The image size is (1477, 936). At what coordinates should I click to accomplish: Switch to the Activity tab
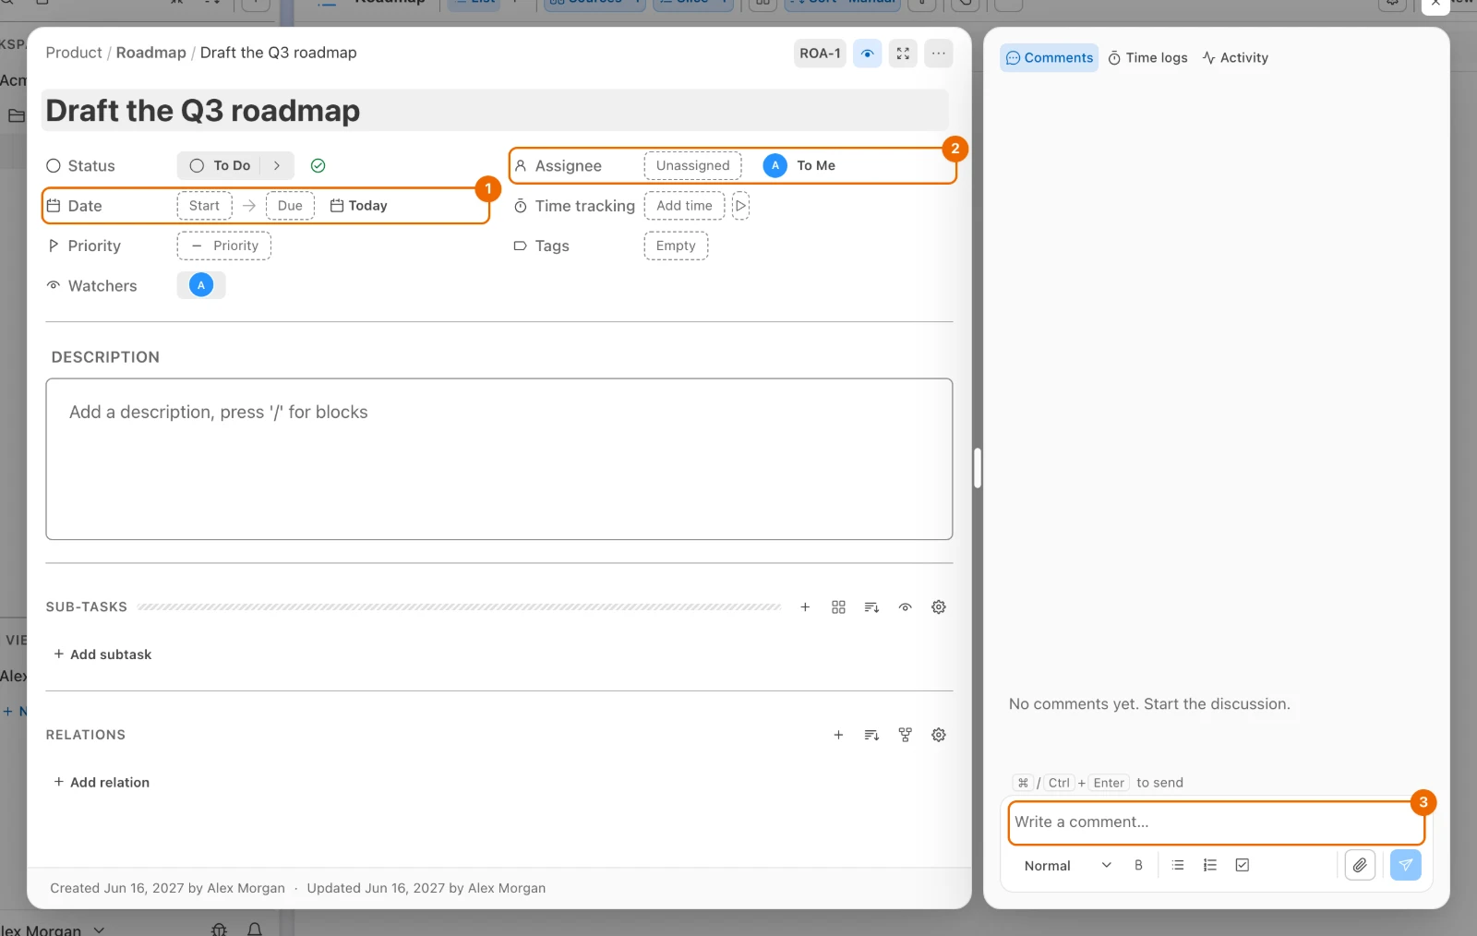coord(1235,57)
